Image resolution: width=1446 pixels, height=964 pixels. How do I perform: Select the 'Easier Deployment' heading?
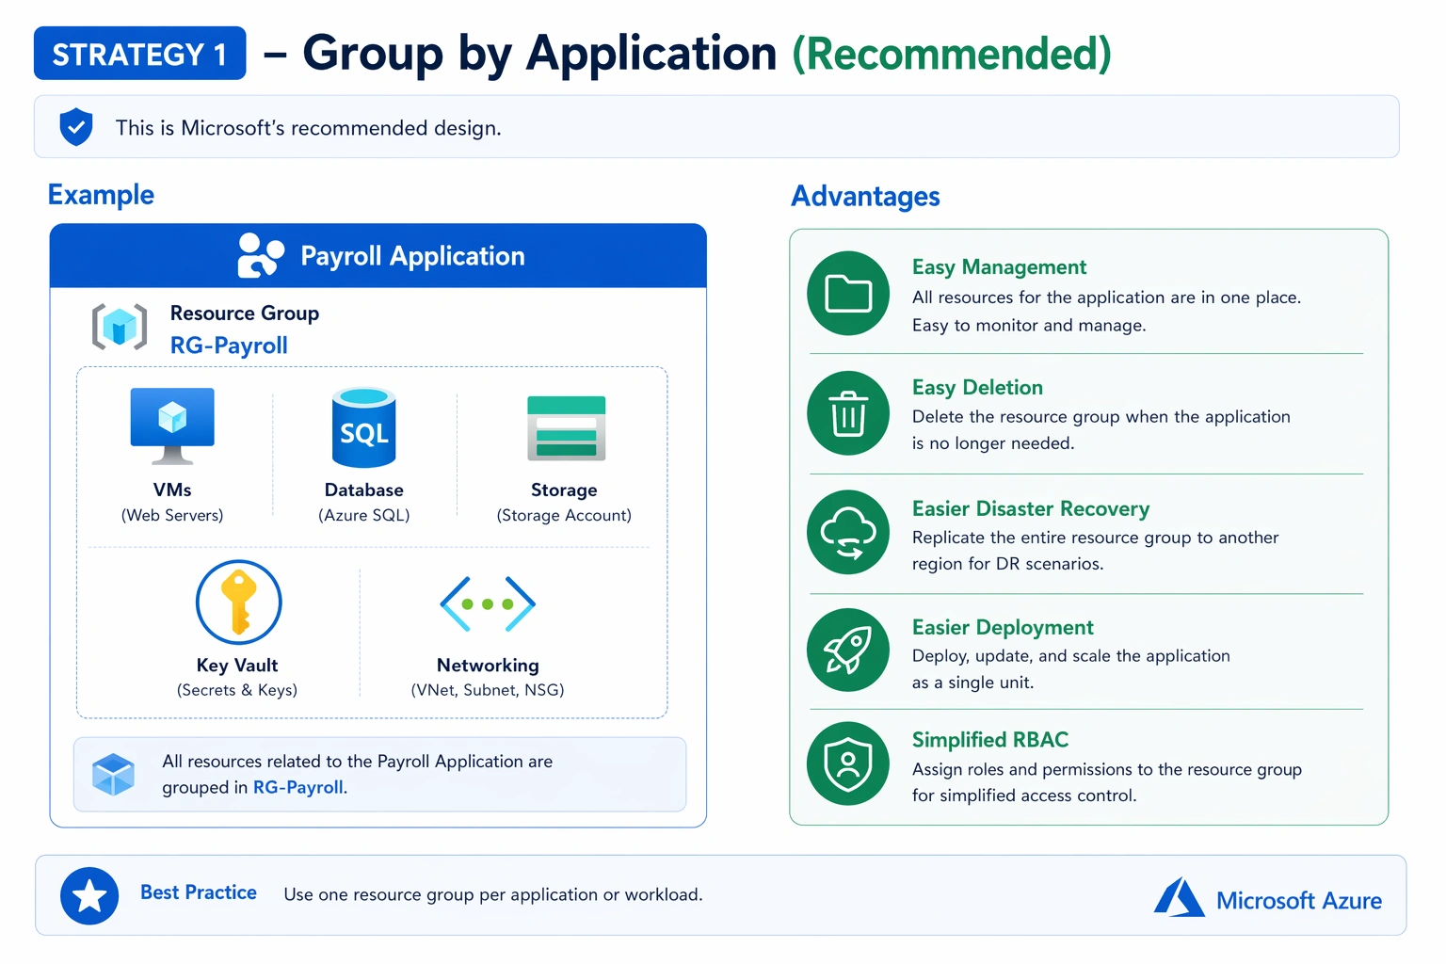1003,627
